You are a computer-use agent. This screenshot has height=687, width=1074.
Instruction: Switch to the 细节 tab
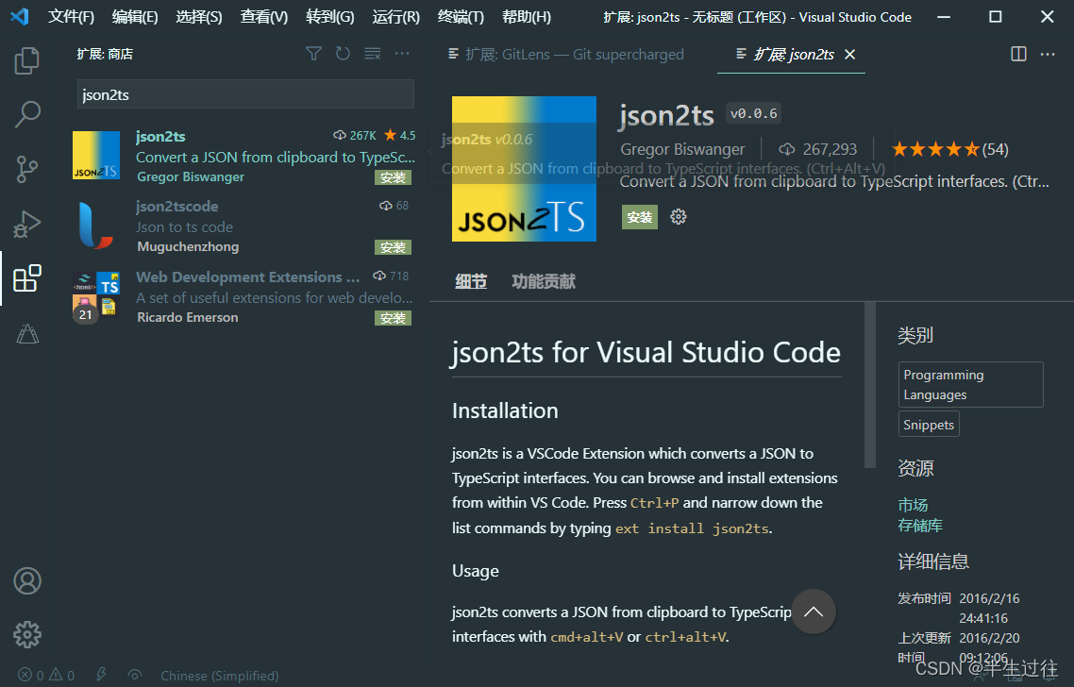tap(471, 281)
